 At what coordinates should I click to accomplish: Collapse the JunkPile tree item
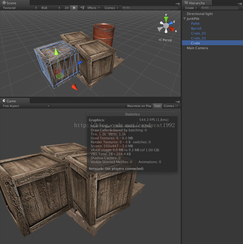click(184, 19)
